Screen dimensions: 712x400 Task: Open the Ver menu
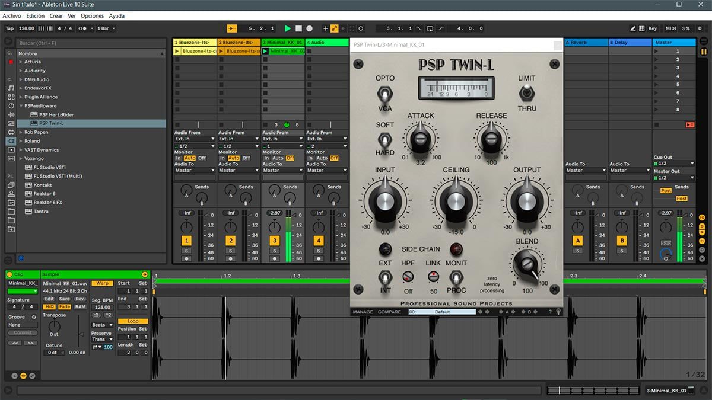pyautogui.click(x=72, y=16)
